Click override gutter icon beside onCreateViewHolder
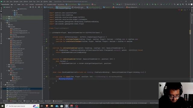Image resolution: width=193 pixels, height=108 pixels. click(46, 48)
